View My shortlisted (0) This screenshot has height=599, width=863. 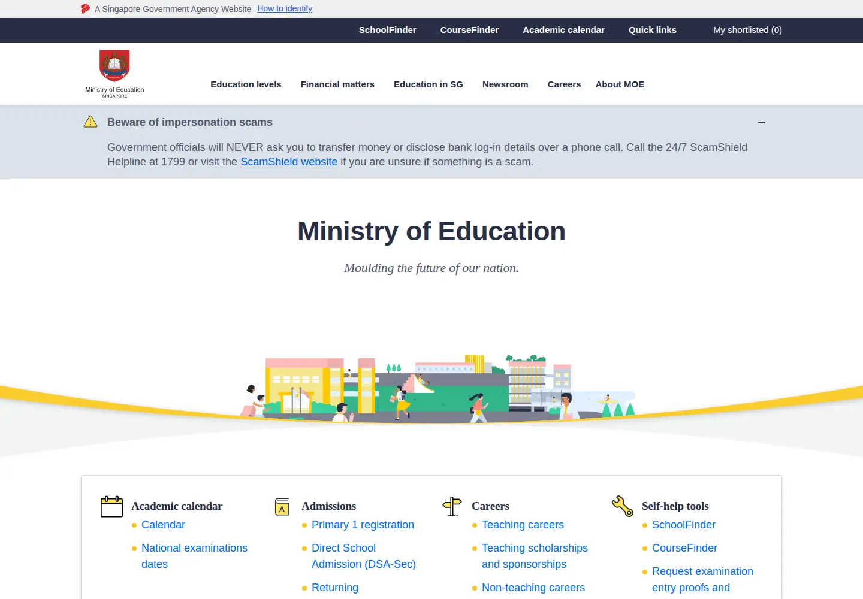coord(747,30)
